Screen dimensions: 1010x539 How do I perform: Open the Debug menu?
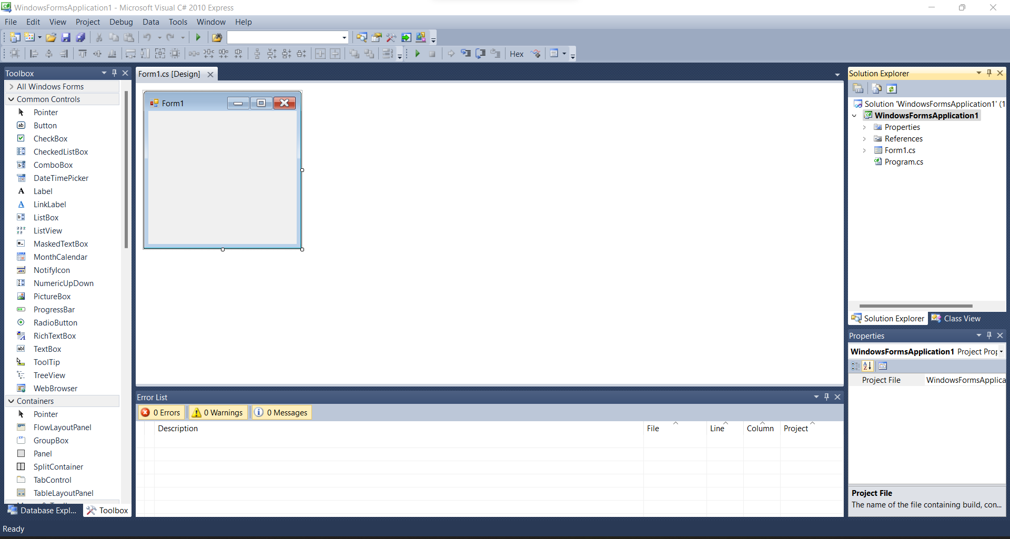pos(121,22)
